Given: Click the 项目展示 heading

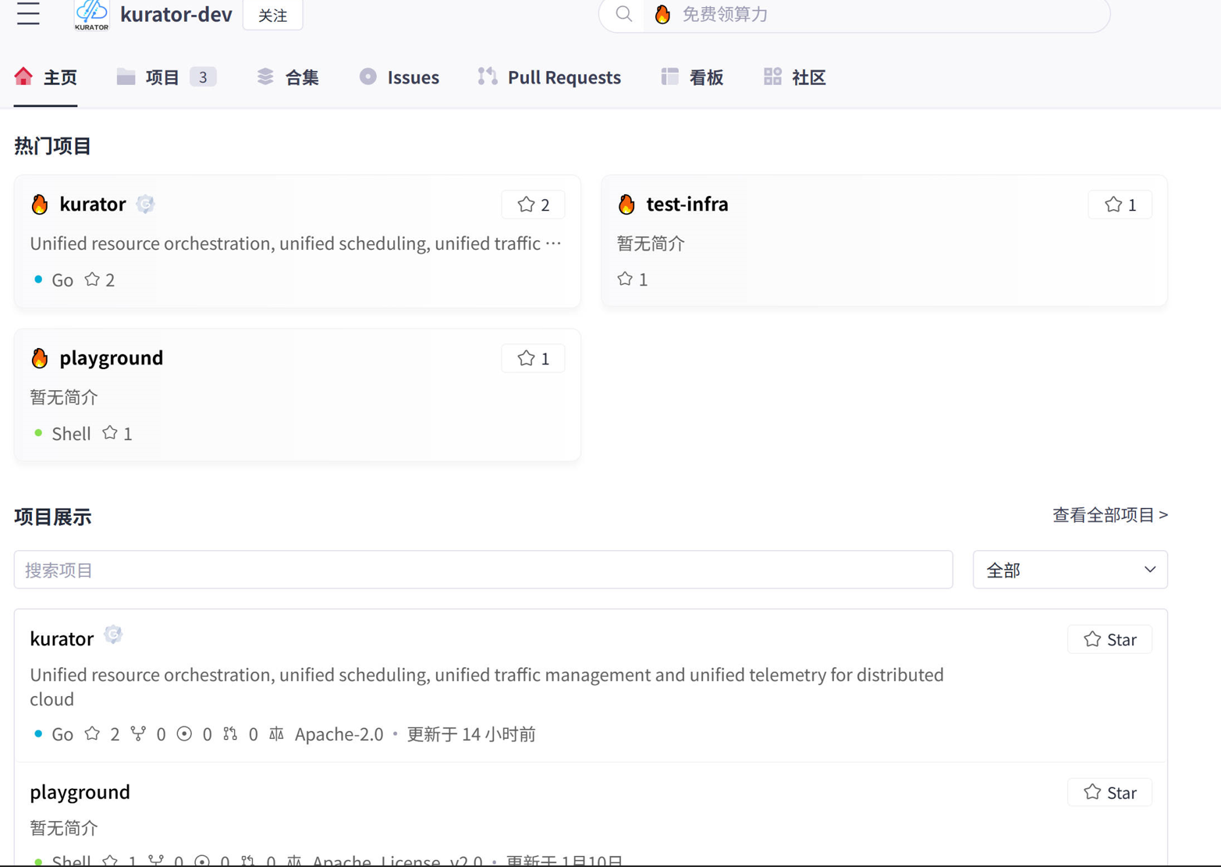Looking at the screenshot, I should (52, 517).
